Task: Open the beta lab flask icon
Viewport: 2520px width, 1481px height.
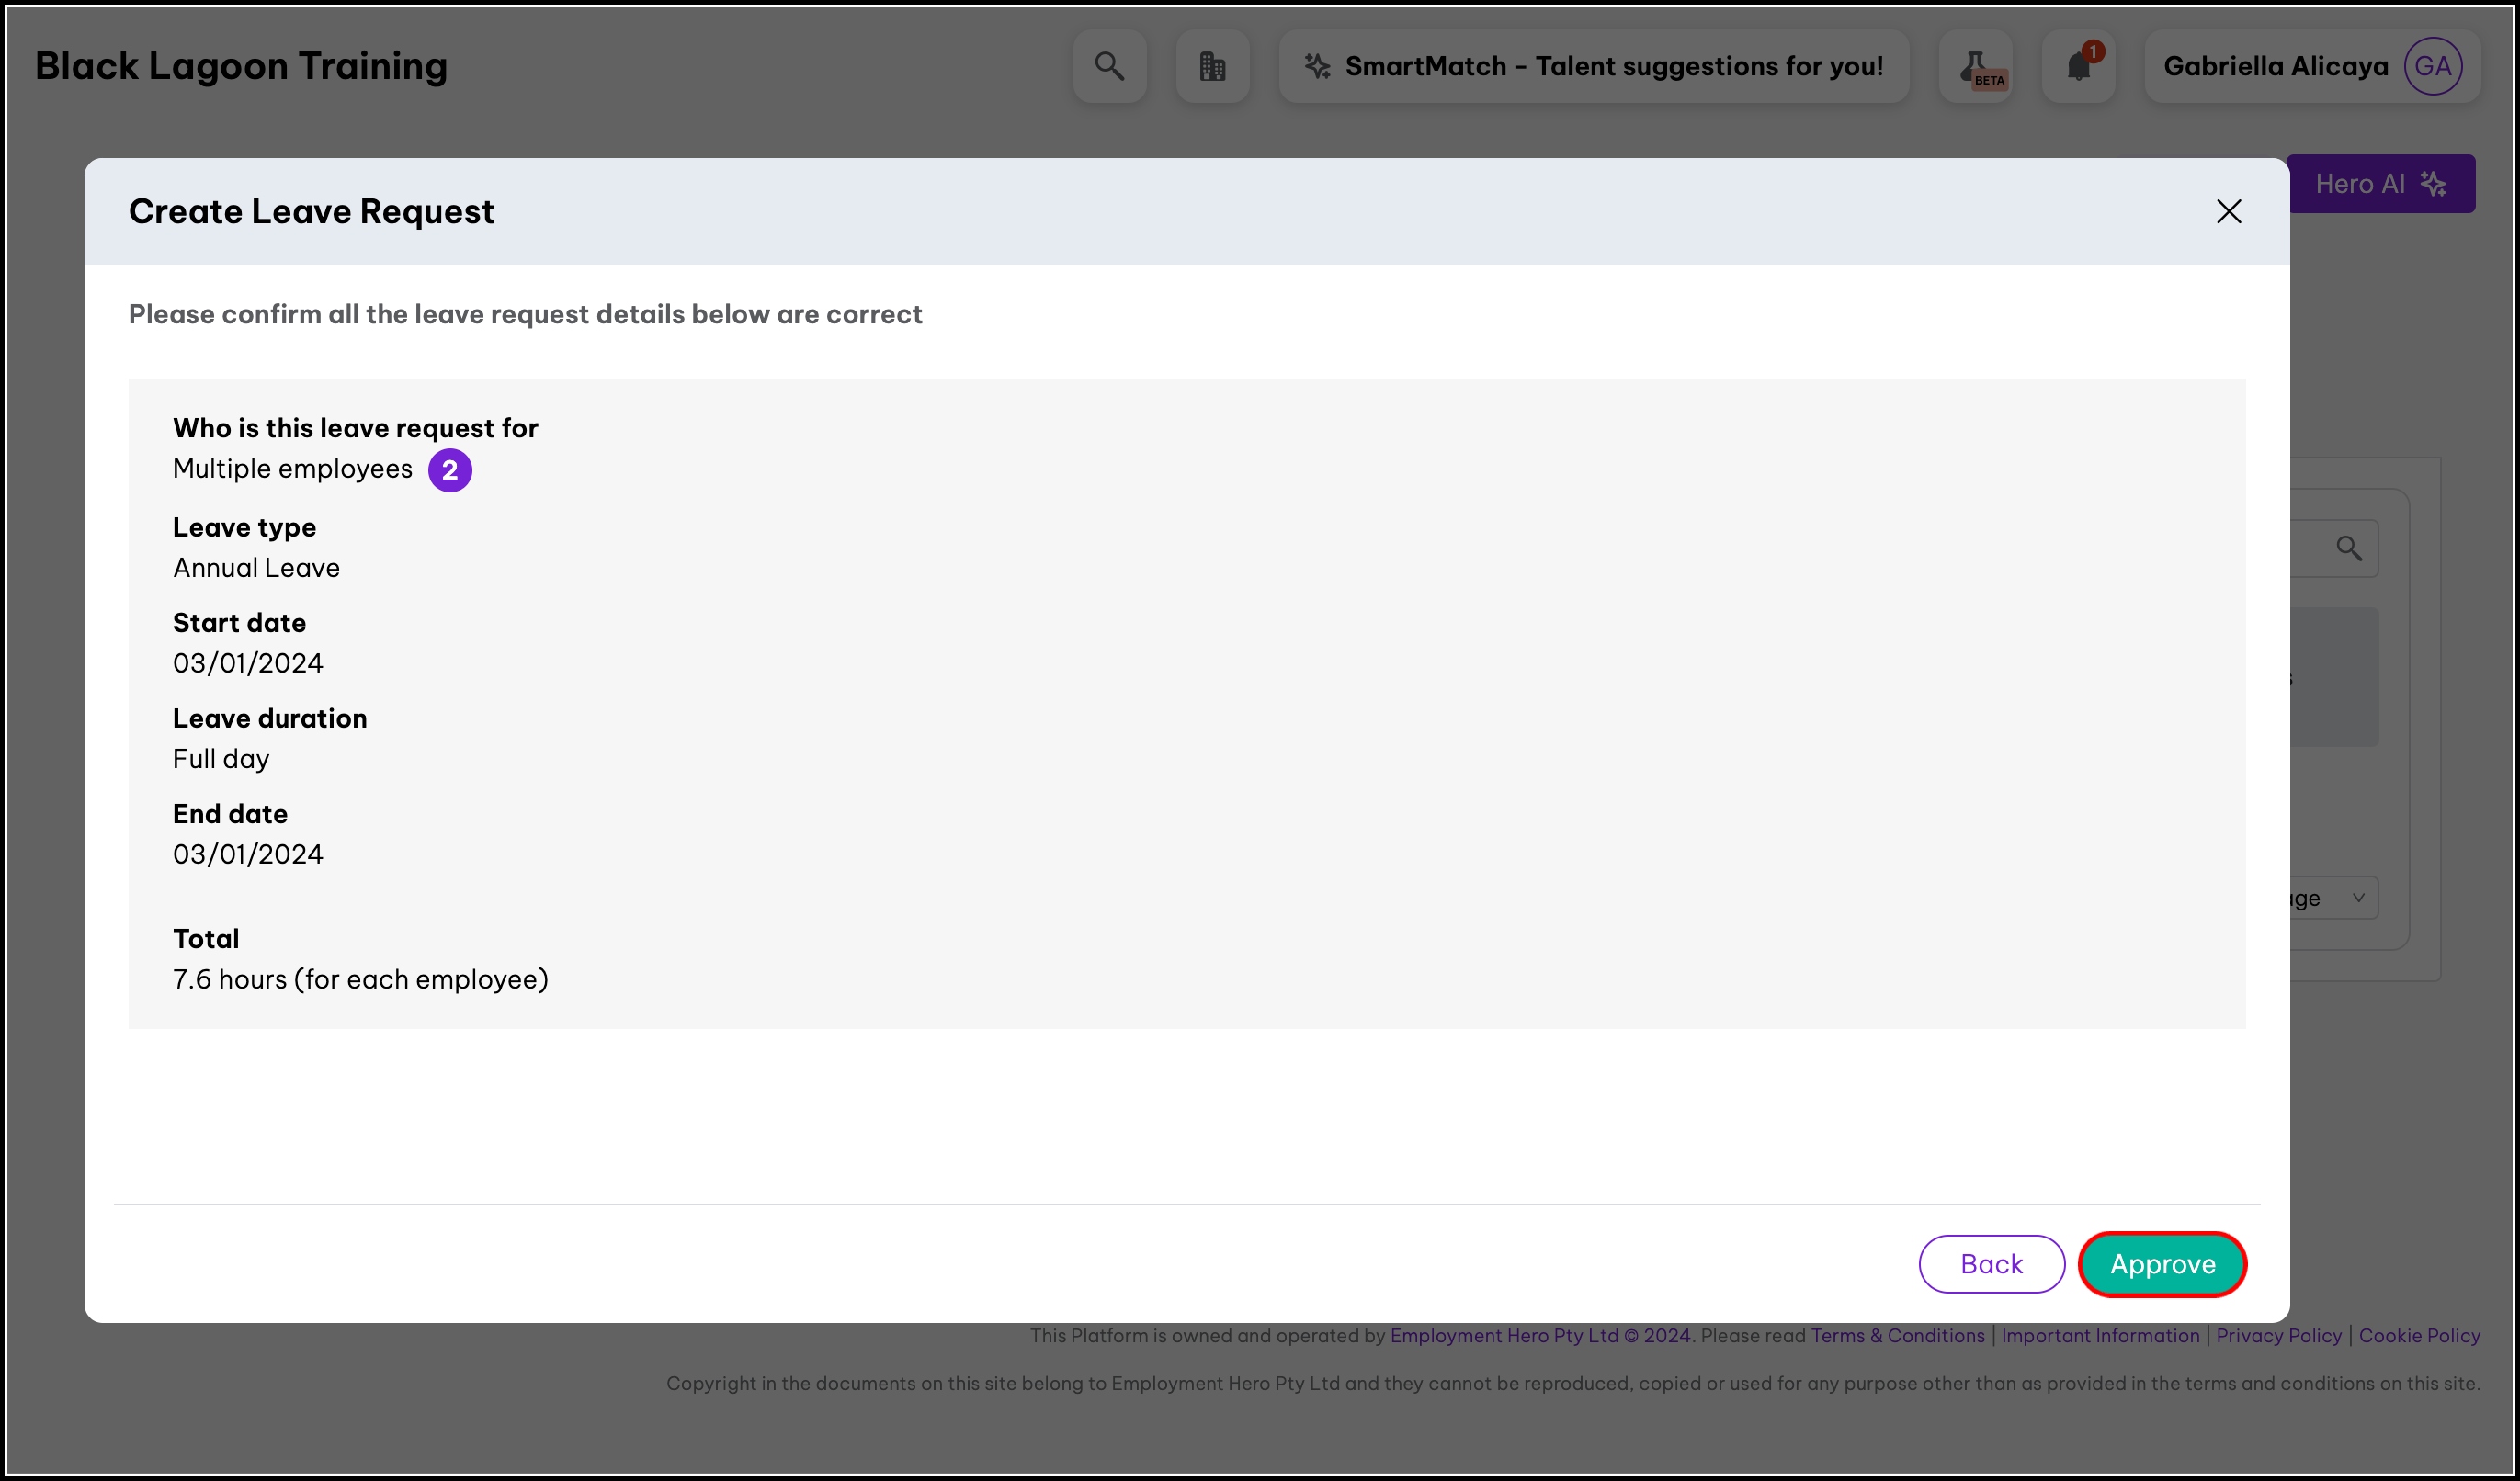Action: click(1974, 66)
